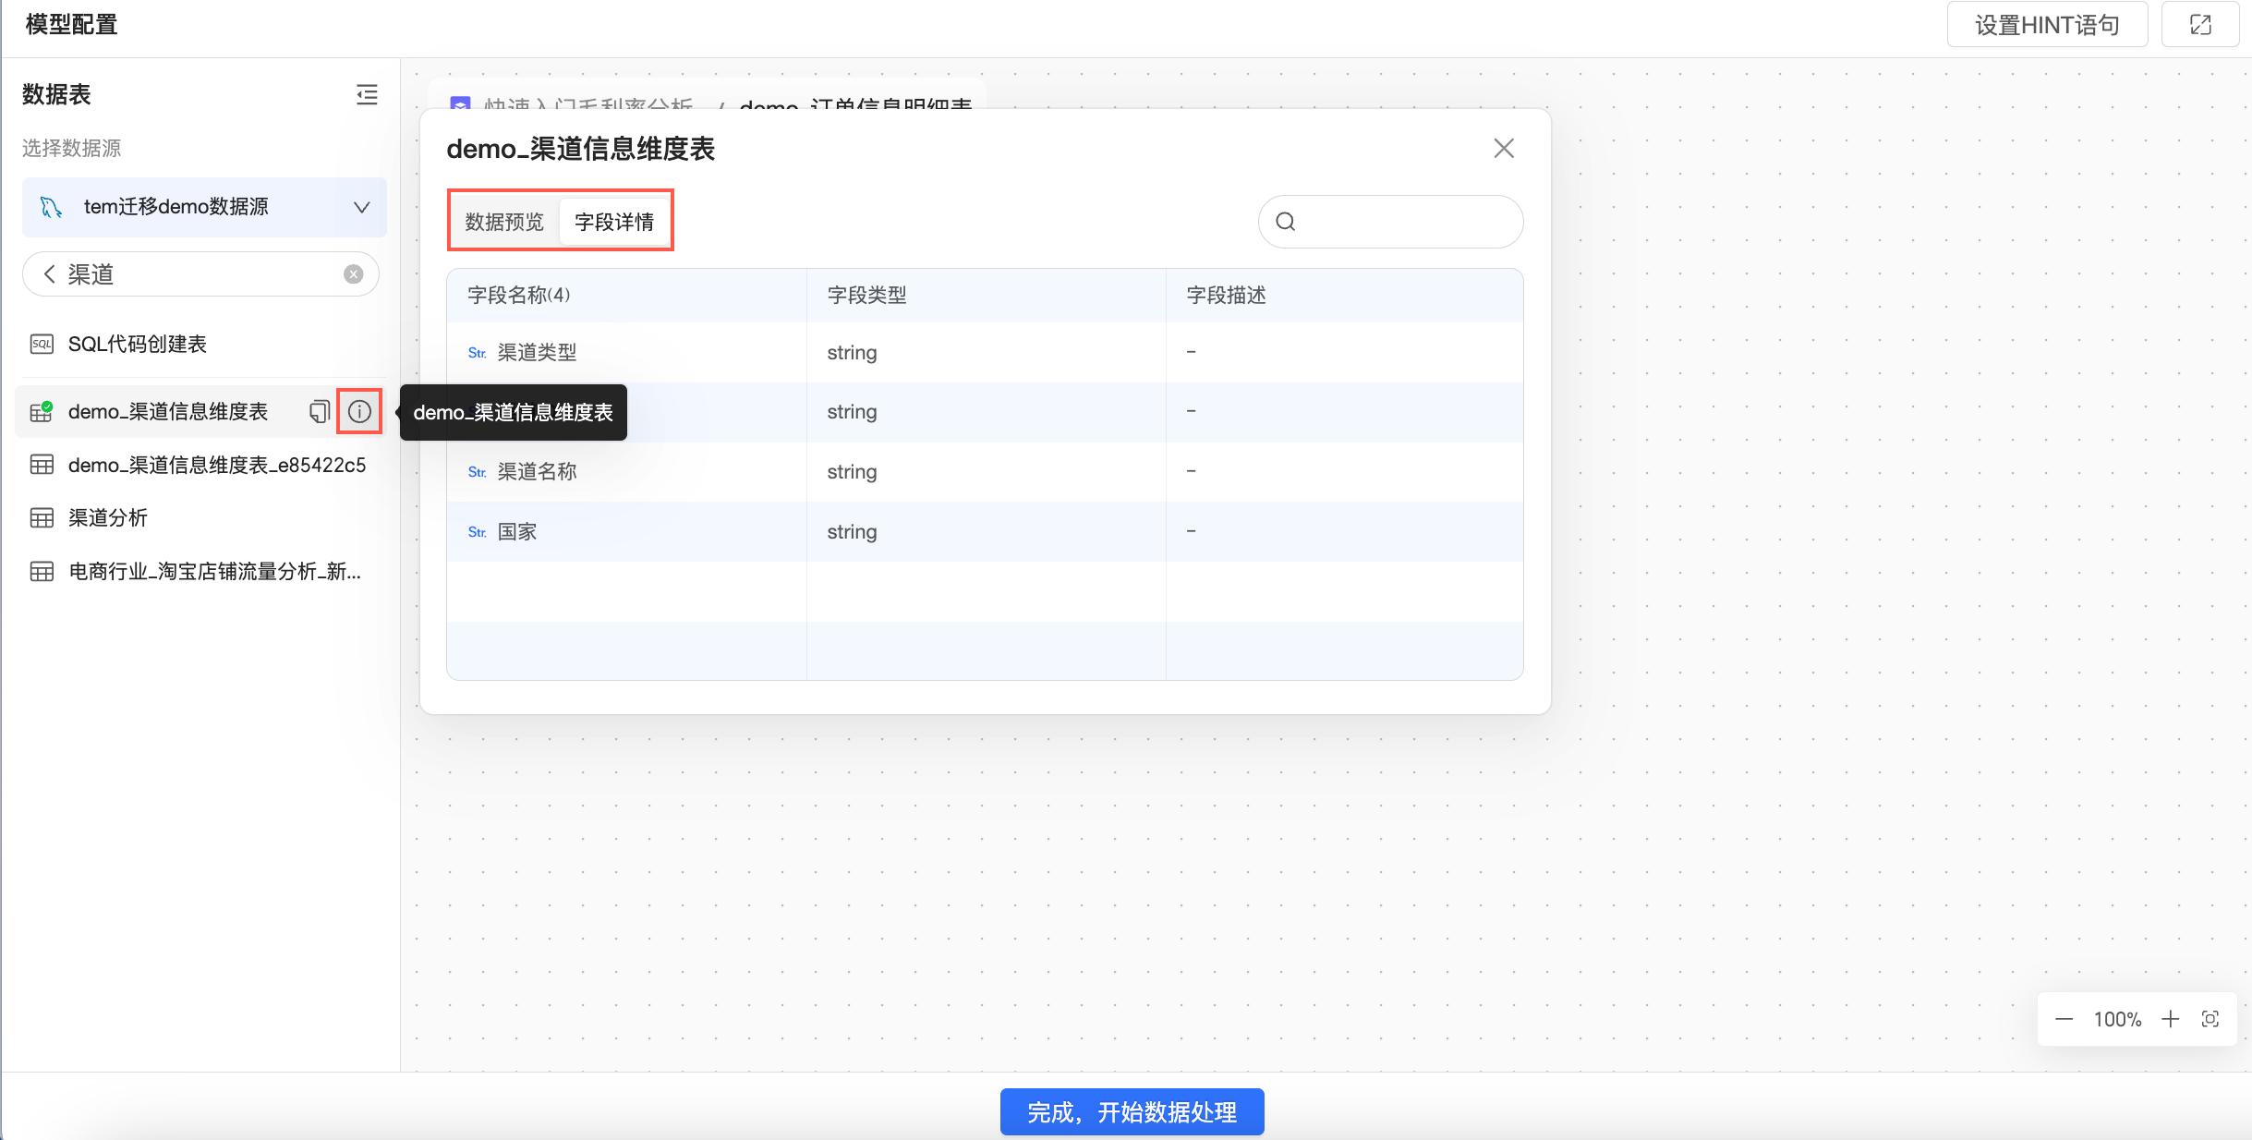Screen dimensions: 2252x1140
Task: Switch to the 数据预览 tab
Action: [504, 222]
